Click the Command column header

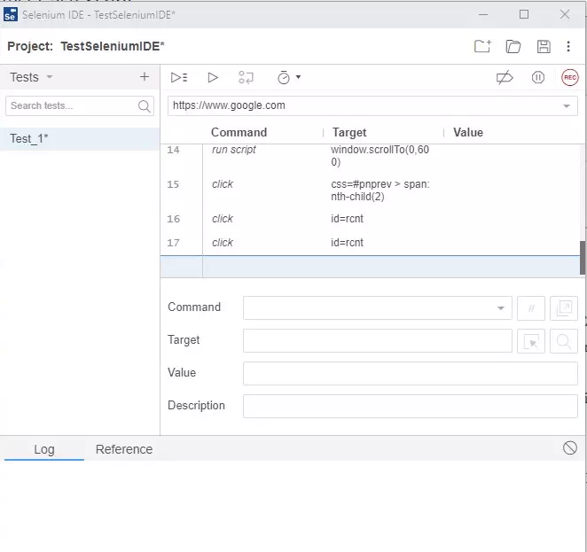(x=239, y=132)
